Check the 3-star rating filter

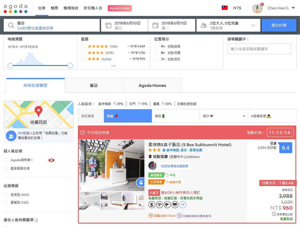83,59
